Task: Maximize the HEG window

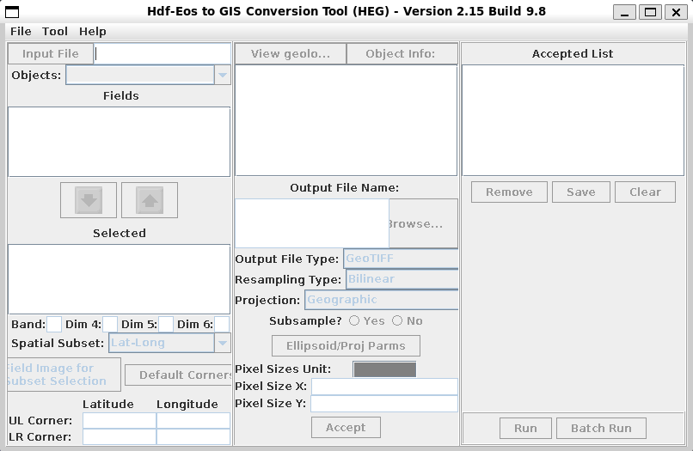Action: coord(650,12)
